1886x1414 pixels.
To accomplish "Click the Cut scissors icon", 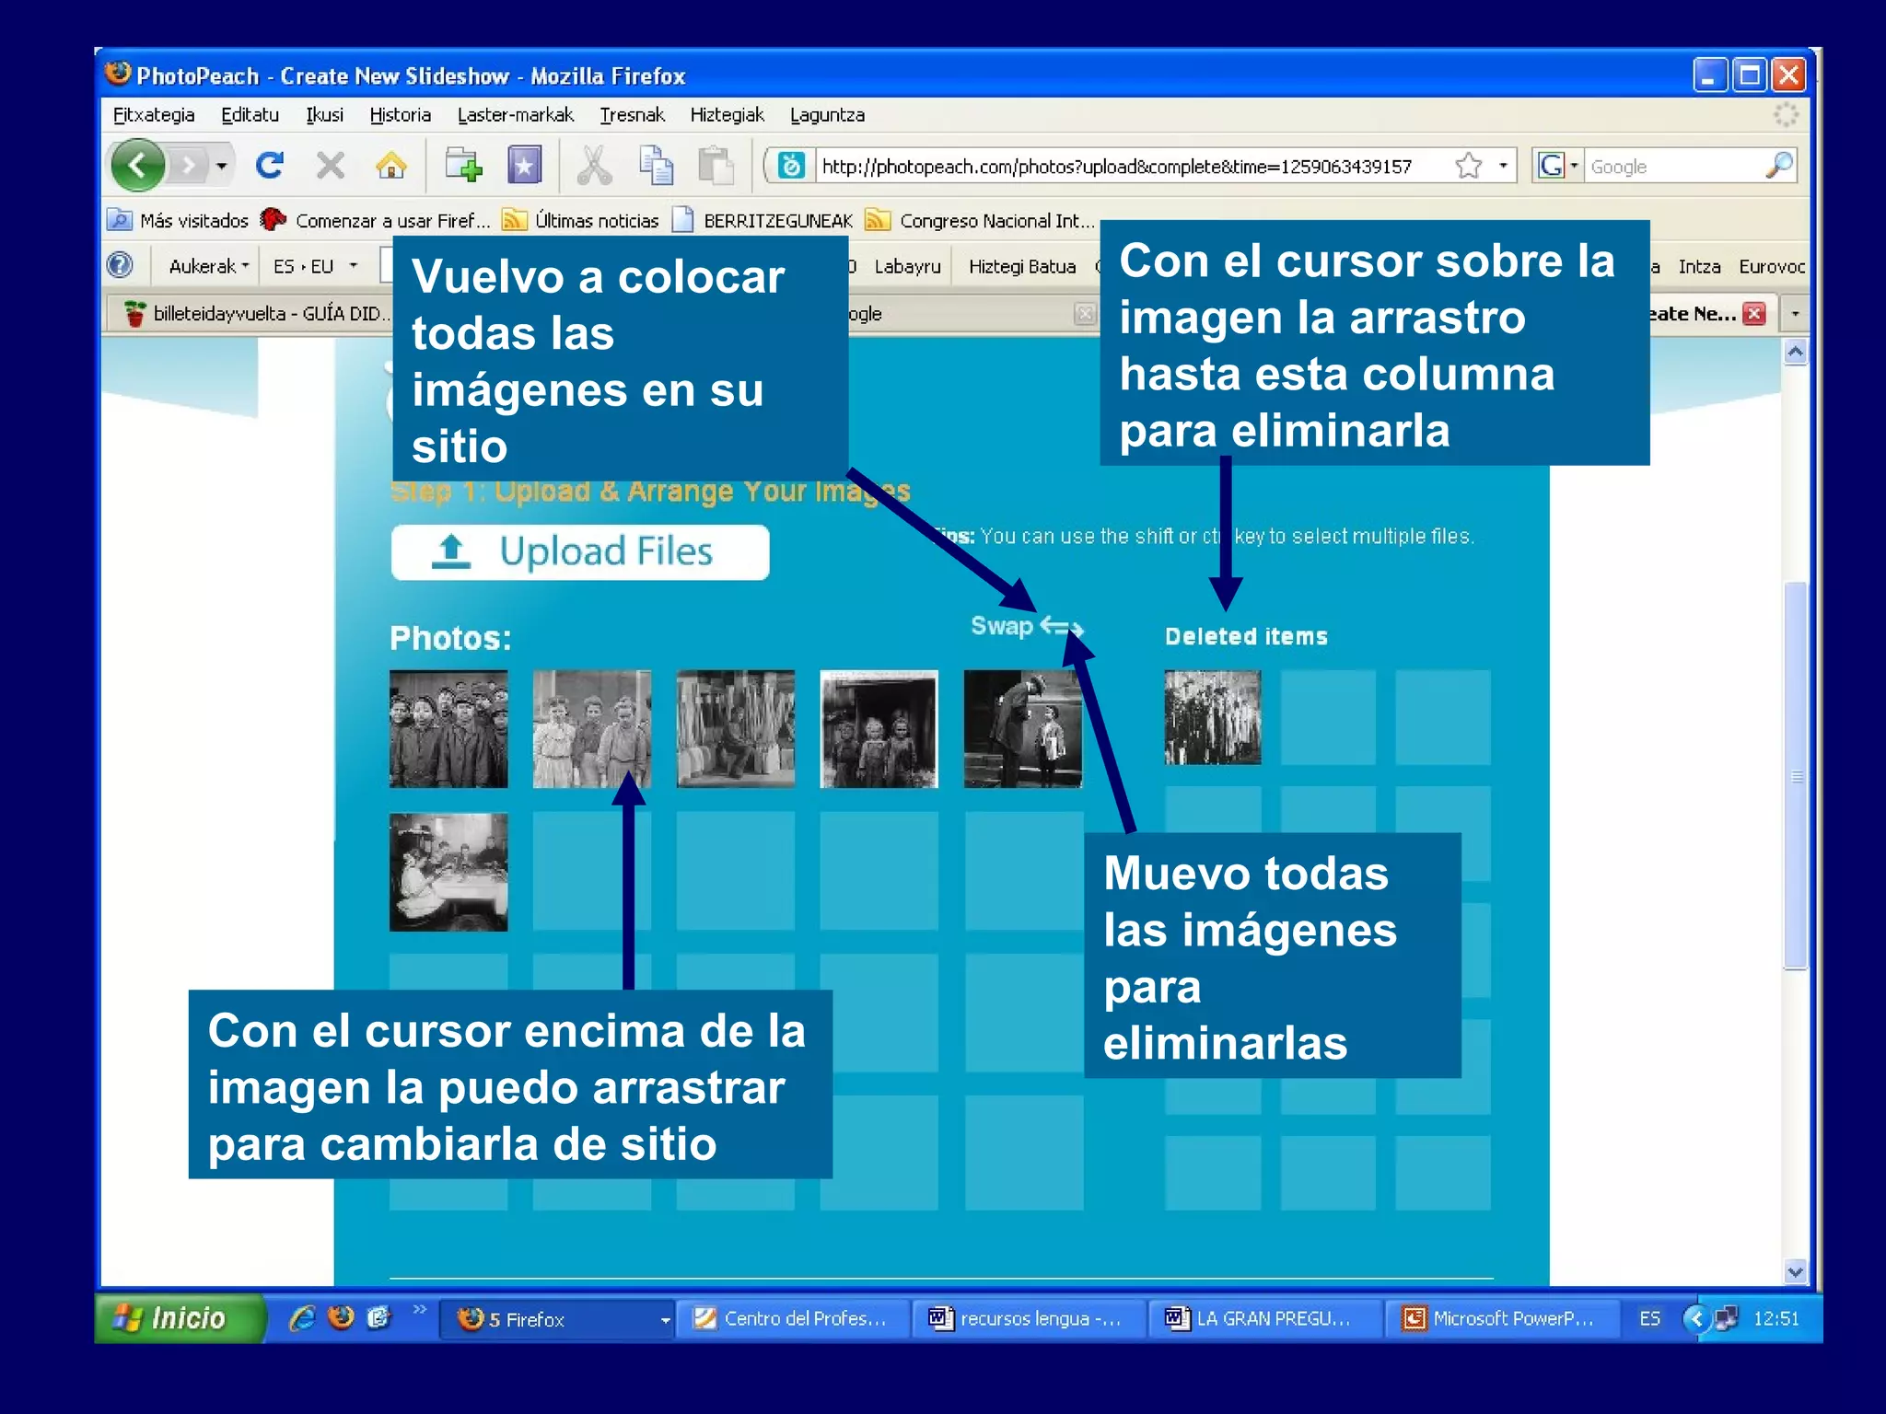I will (x=594, y=166).
